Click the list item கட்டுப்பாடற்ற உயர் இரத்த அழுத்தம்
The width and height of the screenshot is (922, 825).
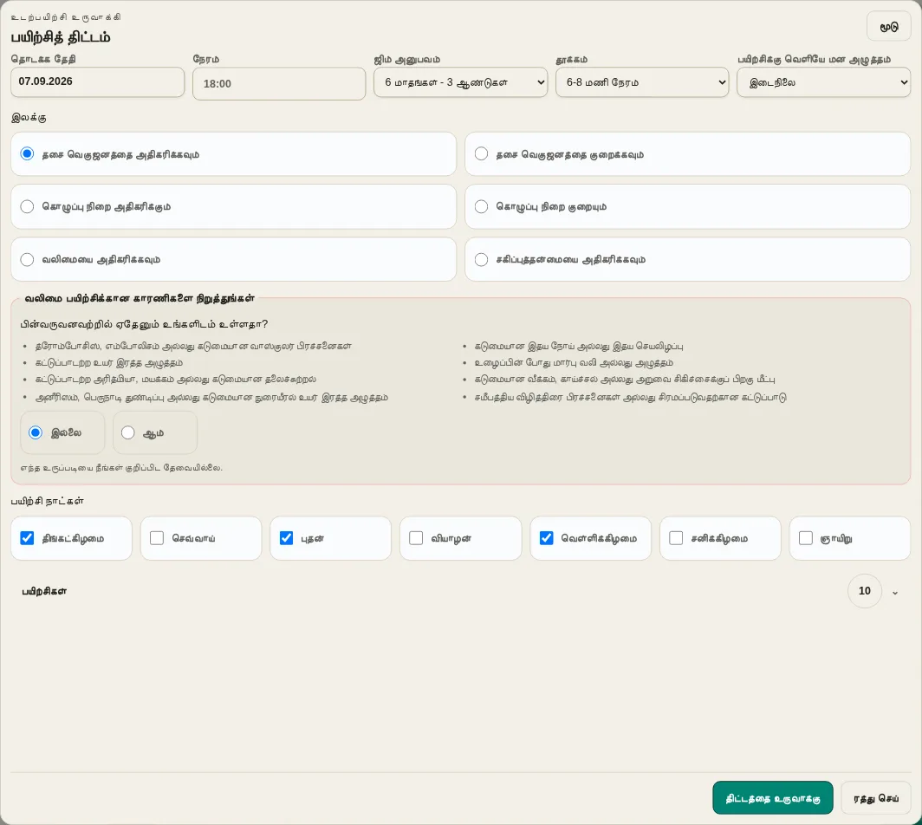click(109, 363)
